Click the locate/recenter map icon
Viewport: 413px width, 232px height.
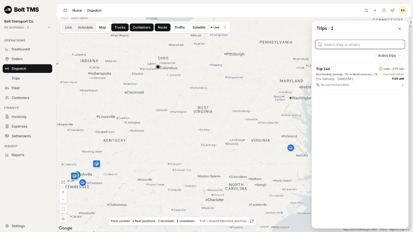63,219
